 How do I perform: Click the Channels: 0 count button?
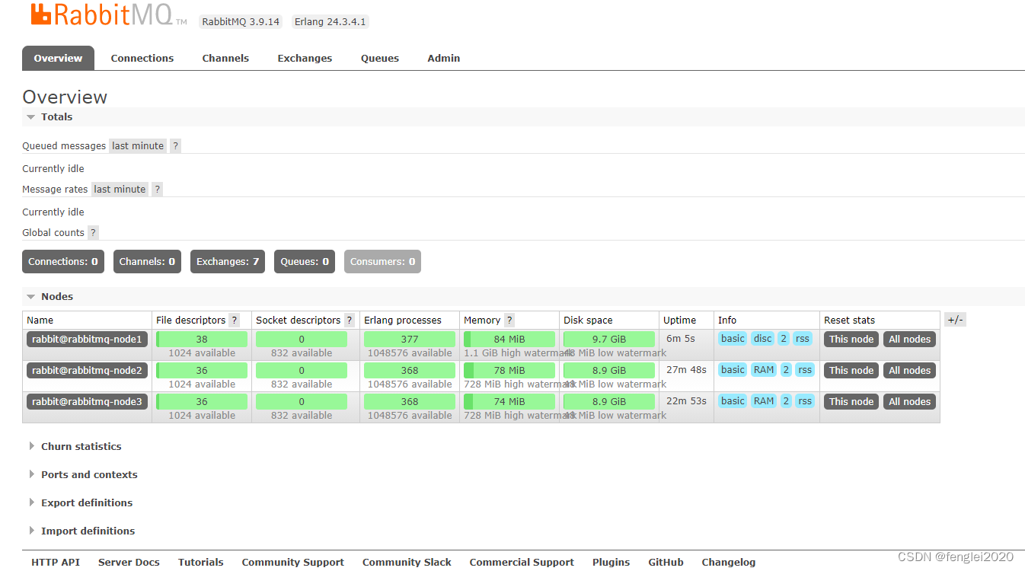point(147,262)
